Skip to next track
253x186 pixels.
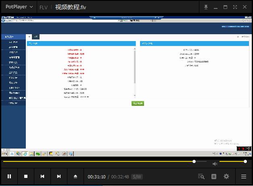click(59, 176)
